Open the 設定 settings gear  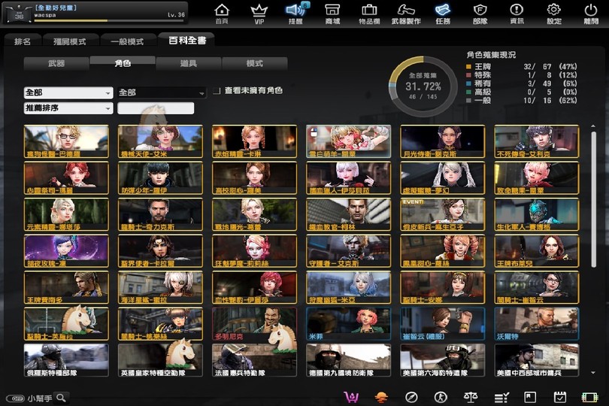pyautogui.click(x=554, y=13)
